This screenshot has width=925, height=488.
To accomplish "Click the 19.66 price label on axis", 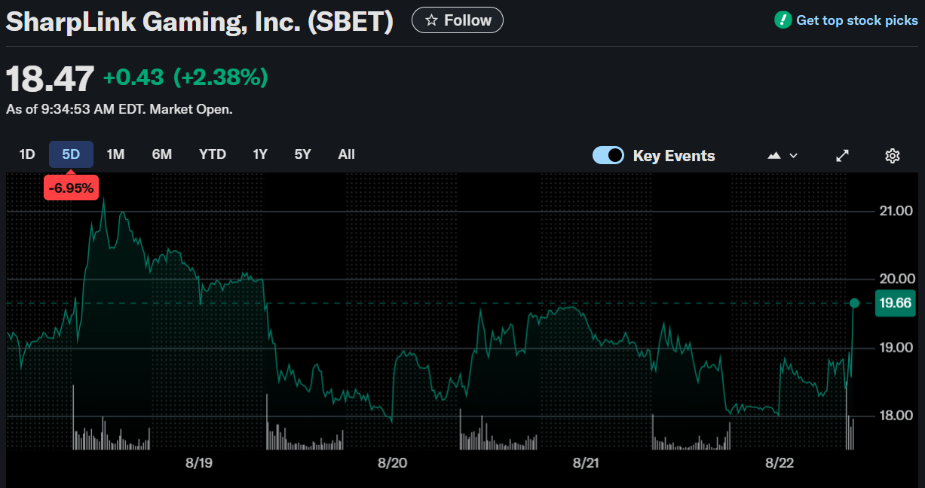I will coord(896,303).
